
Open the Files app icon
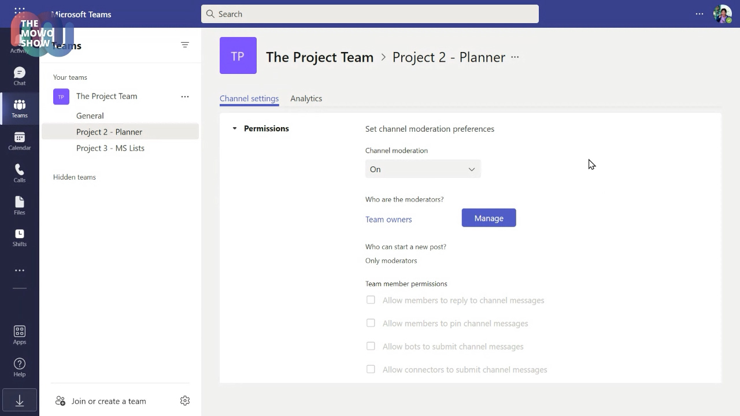click(20, 206)
